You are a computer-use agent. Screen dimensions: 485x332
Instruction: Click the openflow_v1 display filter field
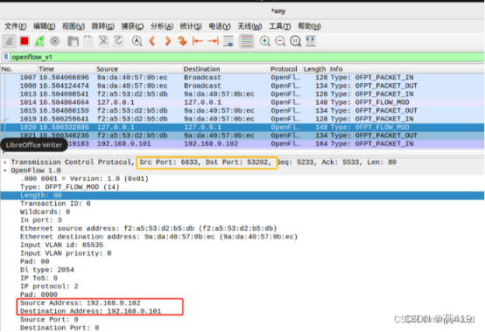(247, 57)
